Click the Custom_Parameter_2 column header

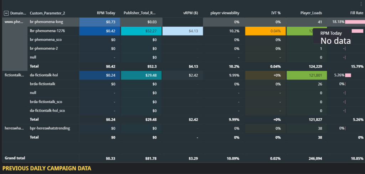click(47, 13)
